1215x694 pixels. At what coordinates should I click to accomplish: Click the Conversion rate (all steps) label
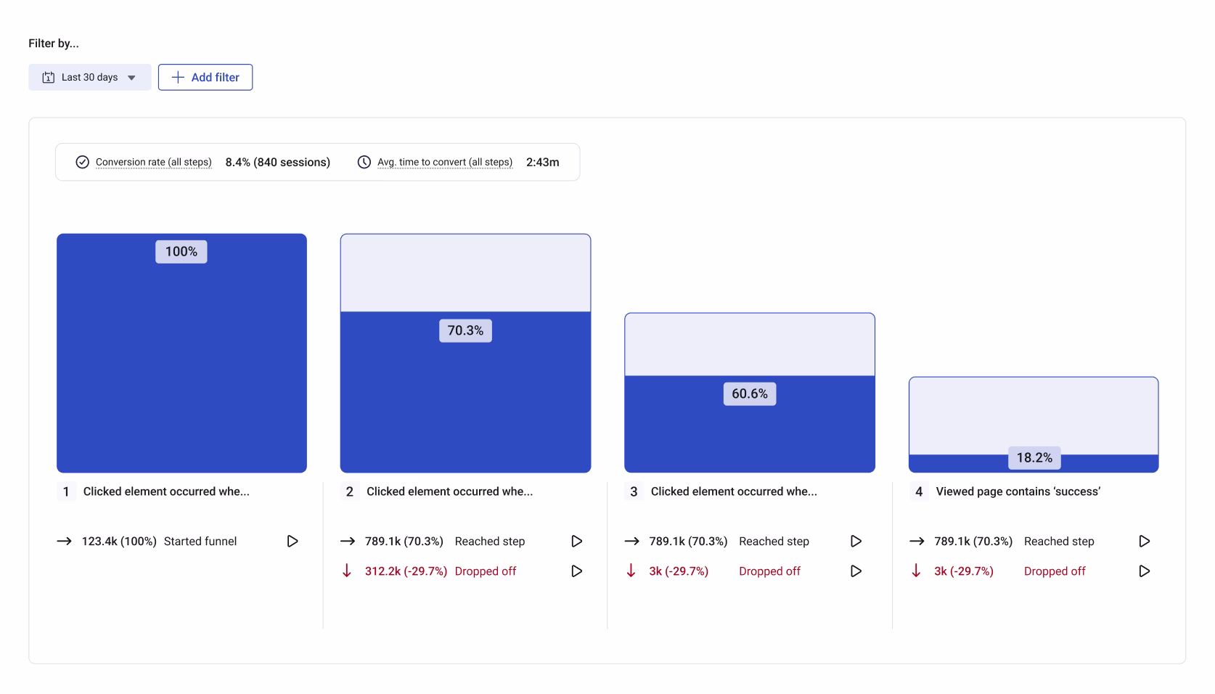point(154,162)
